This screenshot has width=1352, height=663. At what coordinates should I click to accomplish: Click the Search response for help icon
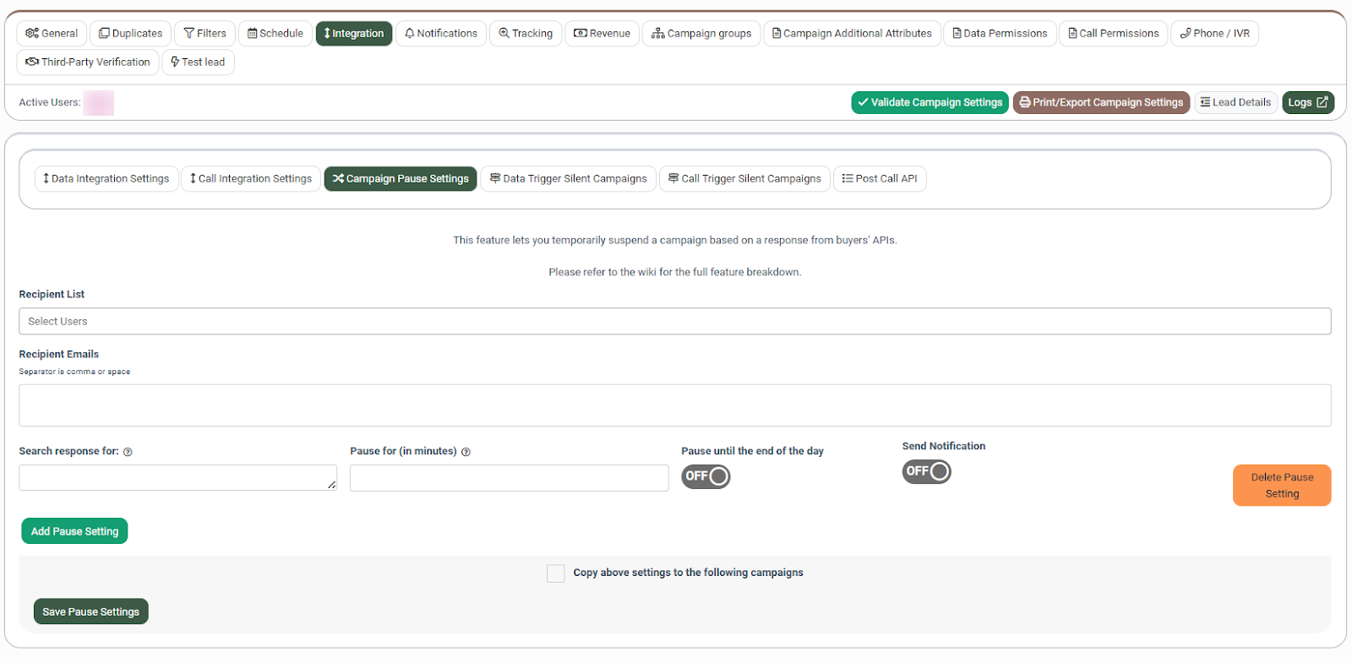[x=128, y=452]
